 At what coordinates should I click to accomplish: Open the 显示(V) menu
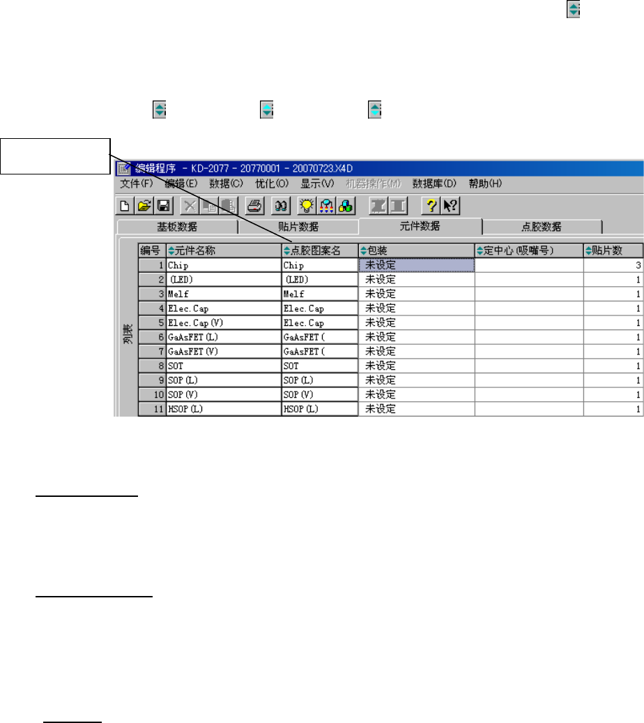(317, 184)
